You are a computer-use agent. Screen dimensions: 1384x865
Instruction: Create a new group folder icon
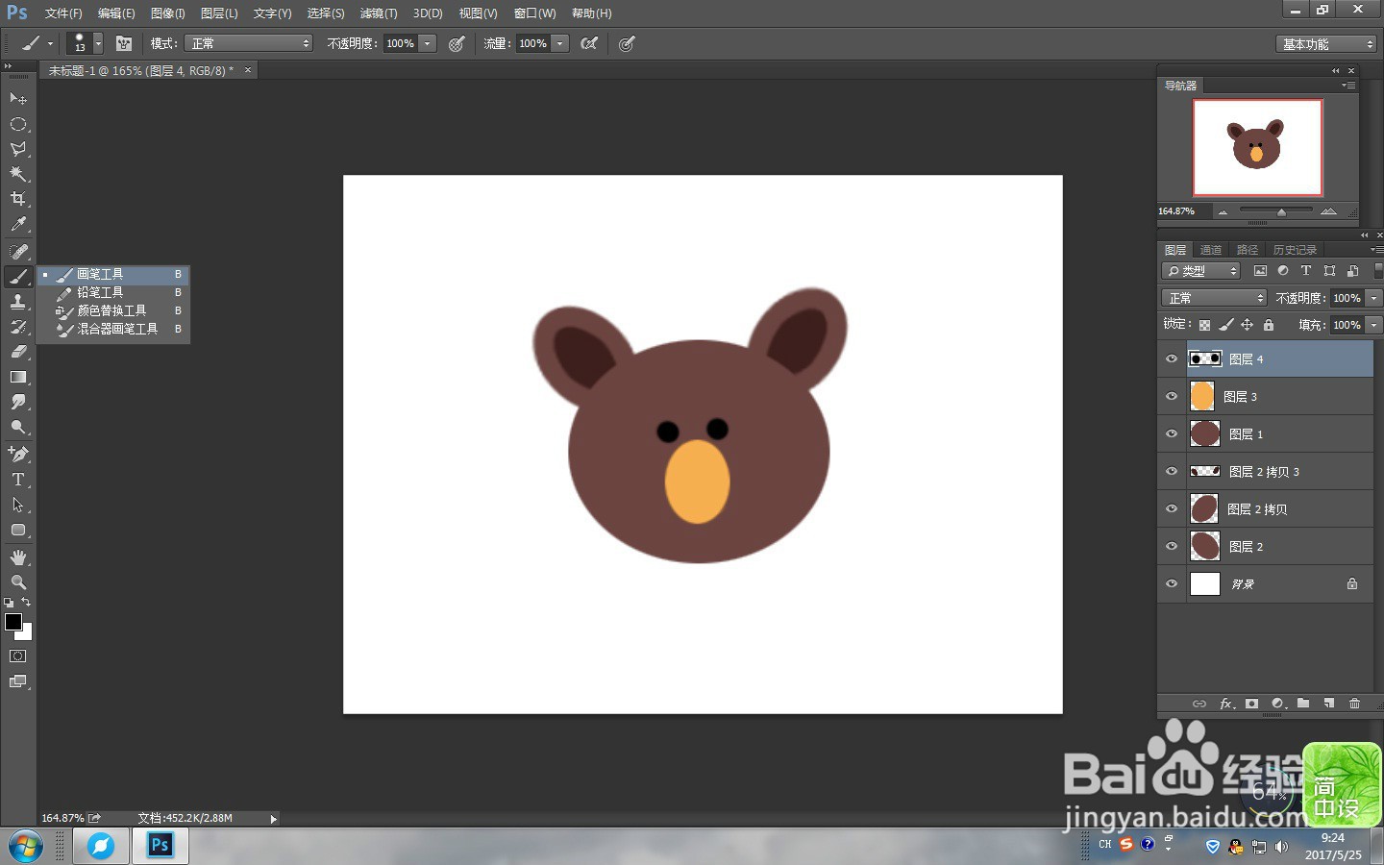click(1303, 704)
